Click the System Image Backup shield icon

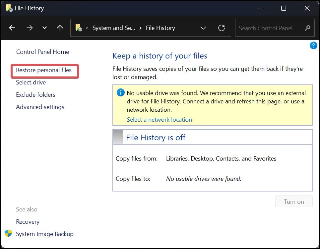point(8,233)
